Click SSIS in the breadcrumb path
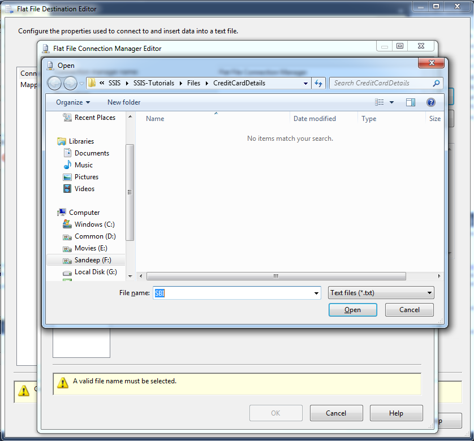Viewport: 474px width, 441px height. [x=115, y=83]
